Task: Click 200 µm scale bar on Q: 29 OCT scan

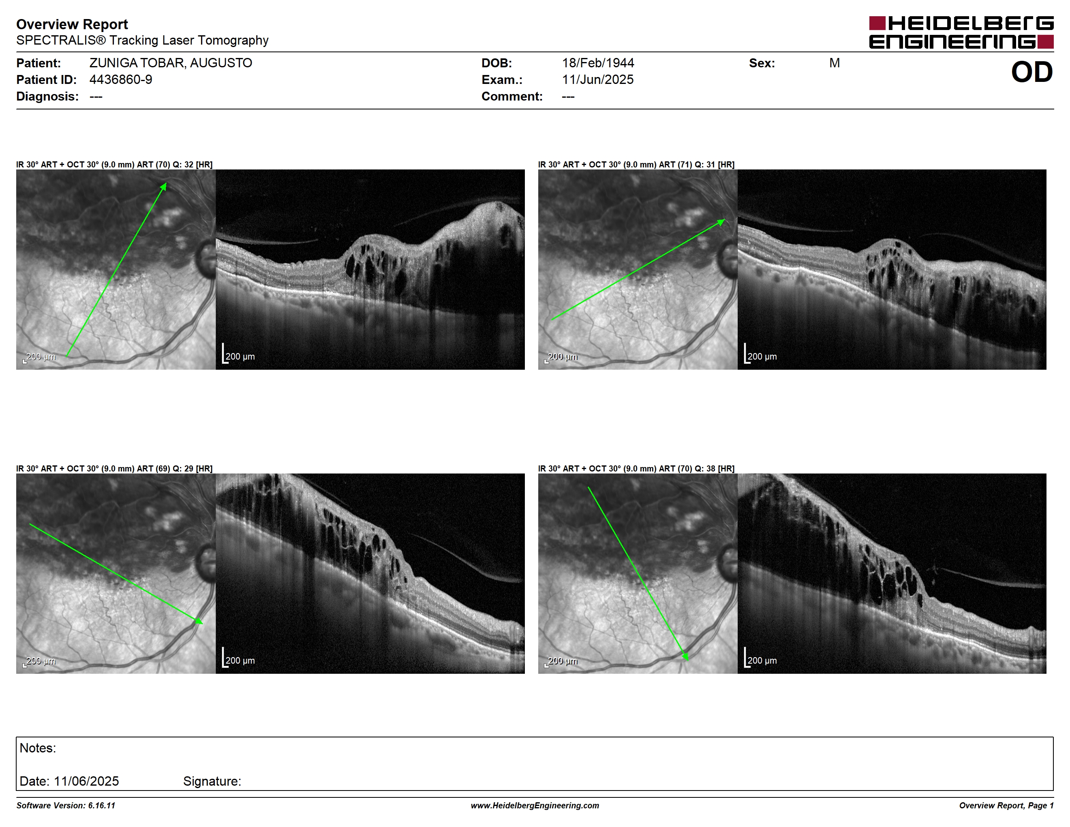Action: tap(239, 658)
